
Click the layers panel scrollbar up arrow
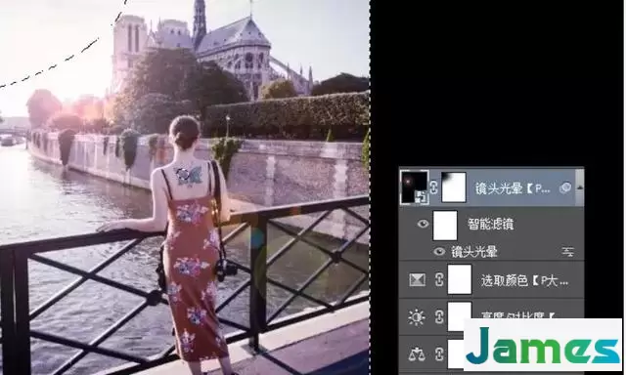coord(580,187)
